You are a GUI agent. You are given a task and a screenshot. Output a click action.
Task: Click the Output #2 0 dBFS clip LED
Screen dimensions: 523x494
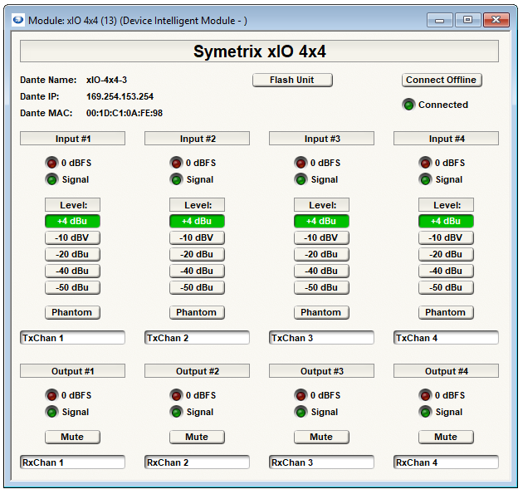(176, 395)
